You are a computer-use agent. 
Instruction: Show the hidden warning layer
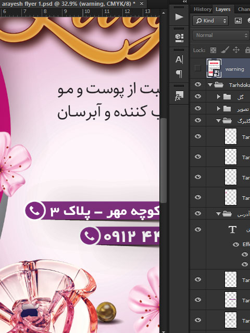[198, 68]
